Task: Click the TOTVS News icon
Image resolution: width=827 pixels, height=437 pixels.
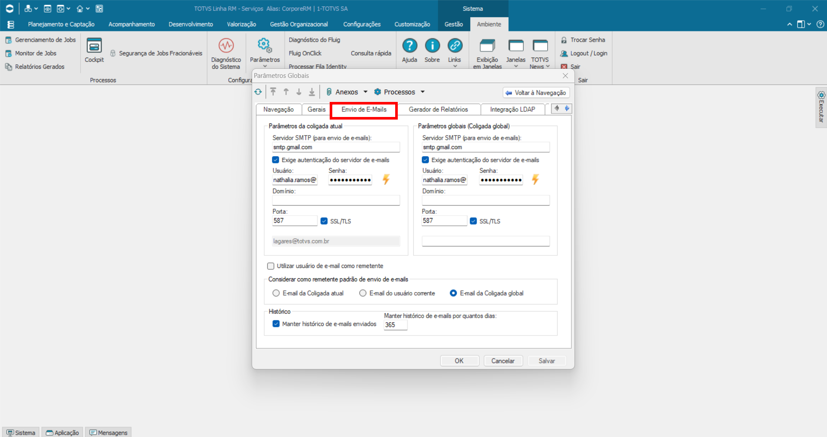Action: point(540,46)
